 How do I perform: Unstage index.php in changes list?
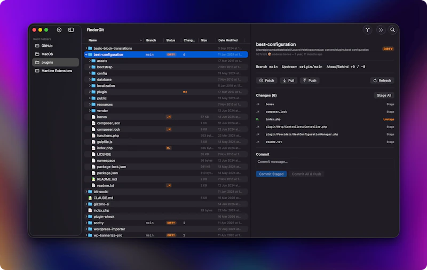(389, 119)
